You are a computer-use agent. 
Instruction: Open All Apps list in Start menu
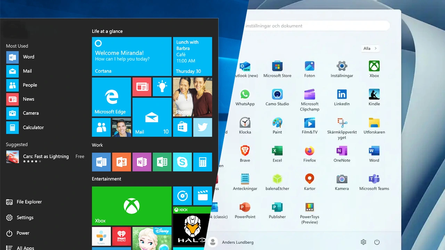[25, 248]
